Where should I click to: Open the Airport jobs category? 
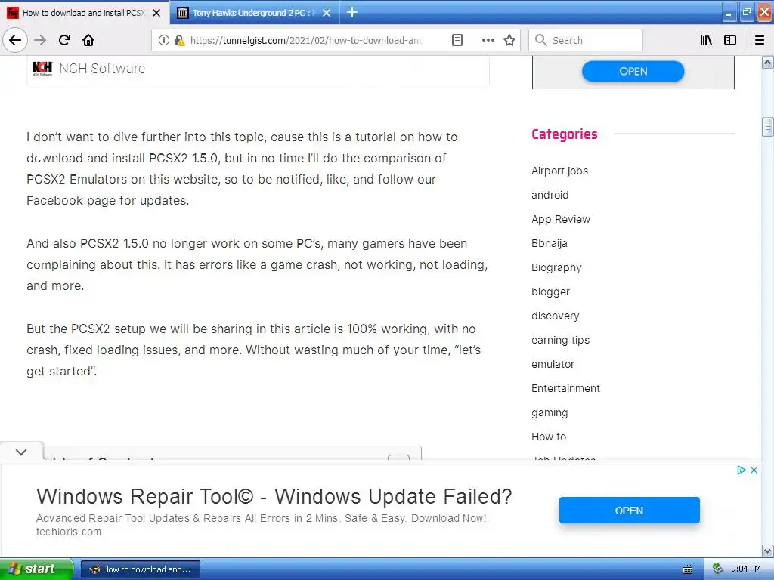559,171
